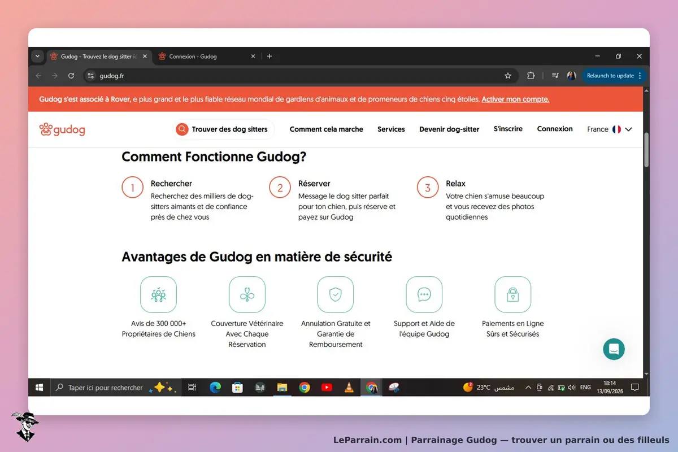Image resolution: width=678 pixels, height=452 pixels.
Task: Open Microsoft Store from taskbar
Action: point(238,388)
